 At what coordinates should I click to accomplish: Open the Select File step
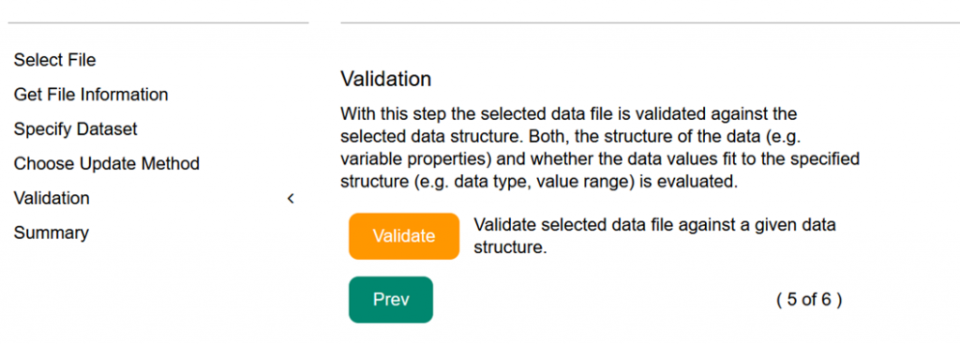pos(55,60)
